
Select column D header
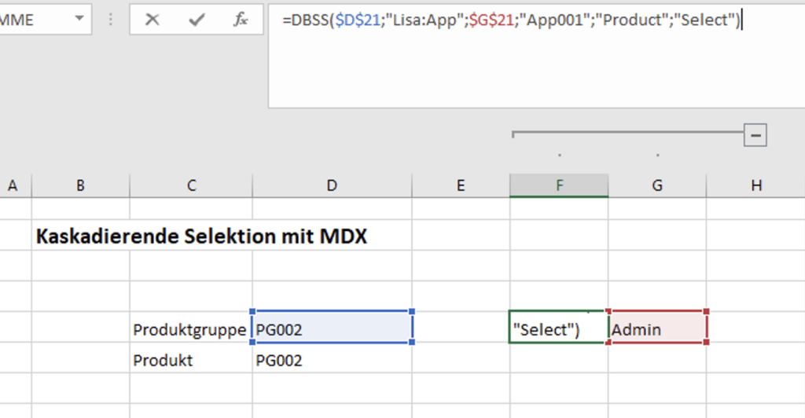332,185
